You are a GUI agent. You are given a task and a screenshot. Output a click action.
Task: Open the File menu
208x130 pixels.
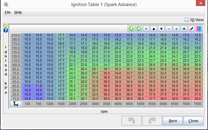(8, 12)
